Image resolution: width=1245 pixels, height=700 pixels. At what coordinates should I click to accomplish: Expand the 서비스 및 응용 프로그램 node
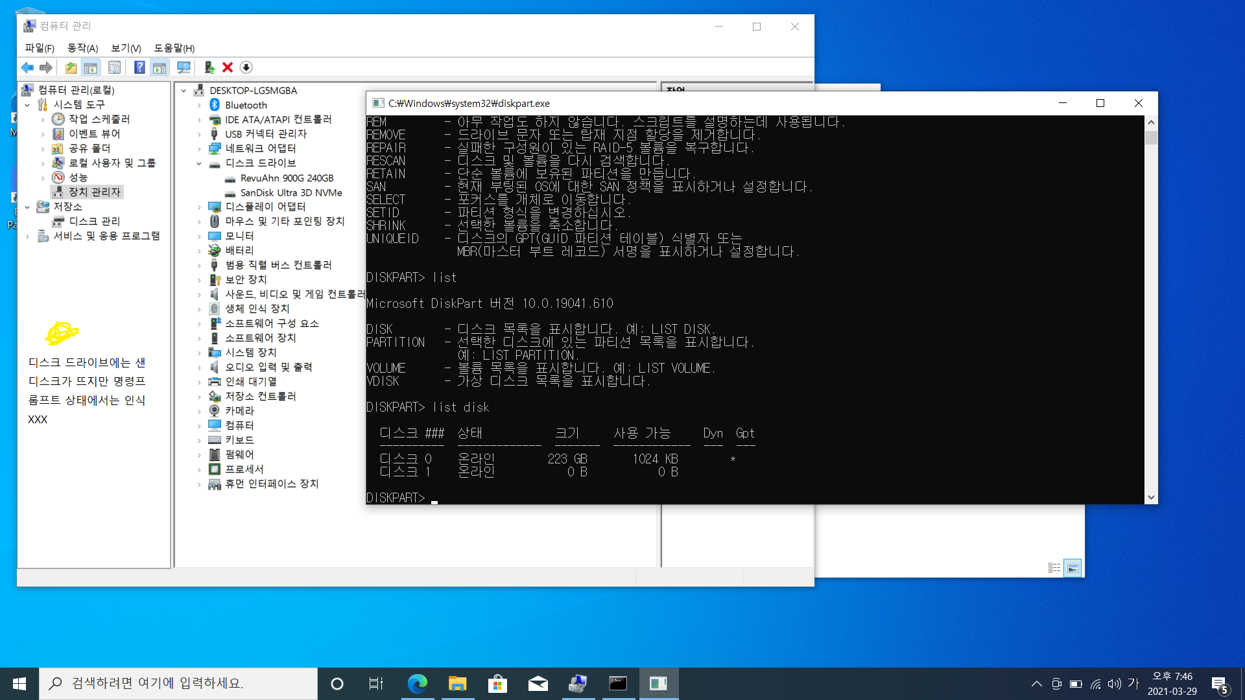click(27, 237)
